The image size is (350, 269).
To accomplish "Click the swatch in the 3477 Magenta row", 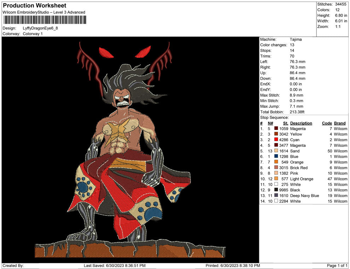I will pyautogui.click(x=276, y=145).
